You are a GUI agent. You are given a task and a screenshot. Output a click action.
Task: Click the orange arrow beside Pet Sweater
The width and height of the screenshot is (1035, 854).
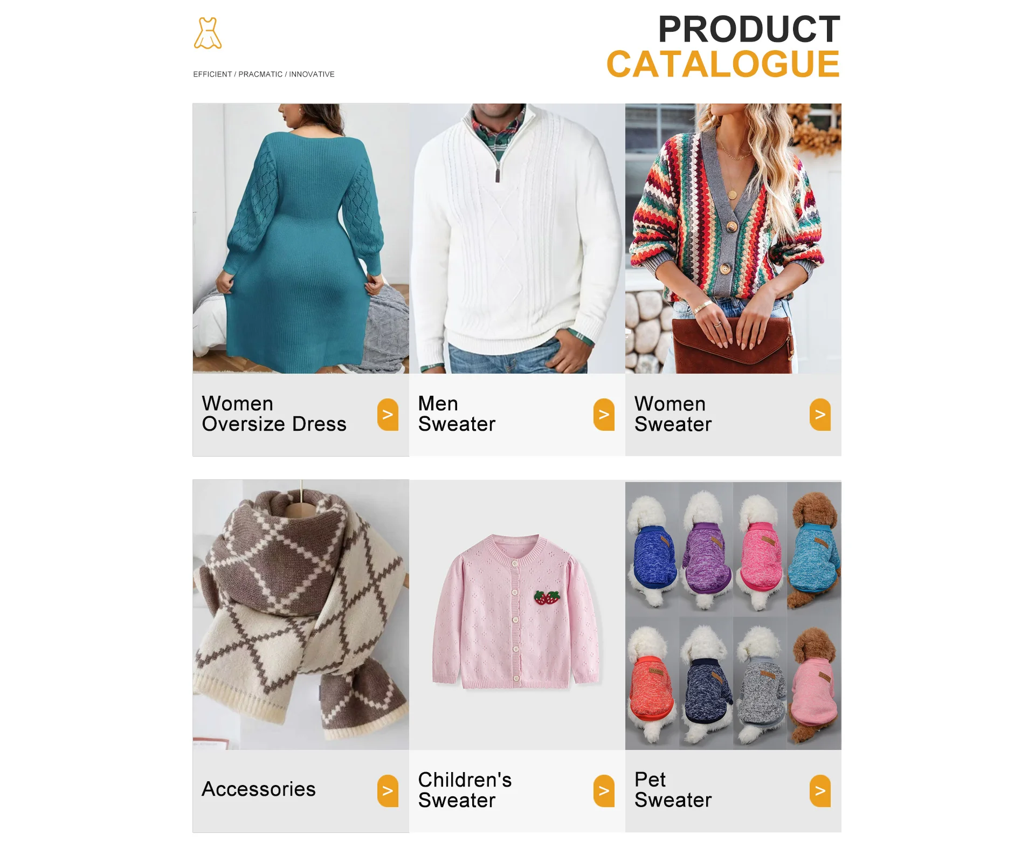[x=820, y=791]
